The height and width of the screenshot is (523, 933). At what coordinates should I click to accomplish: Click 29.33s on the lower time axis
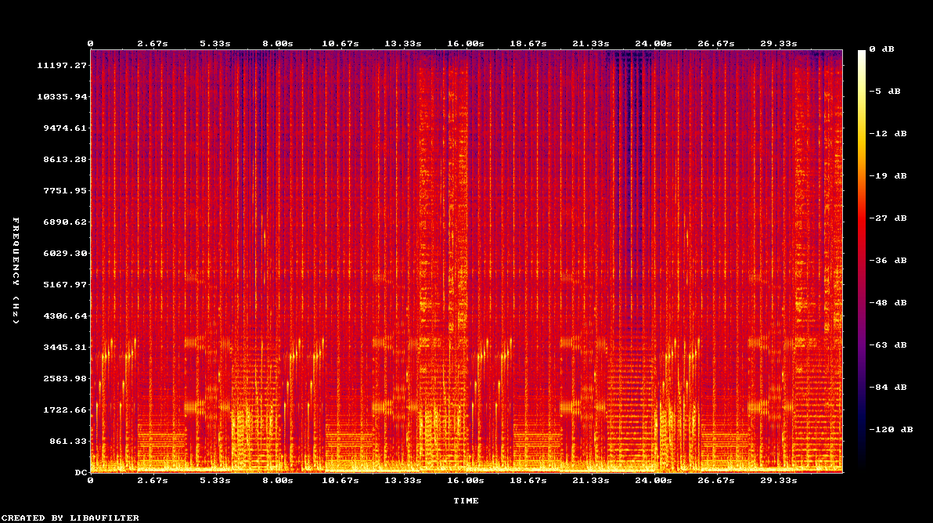[778, 481]
